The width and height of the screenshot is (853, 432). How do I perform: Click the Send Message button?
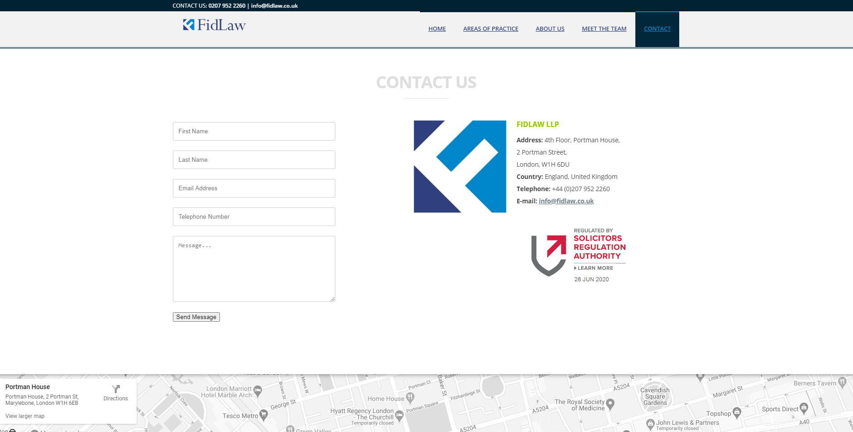pos(196,317)
